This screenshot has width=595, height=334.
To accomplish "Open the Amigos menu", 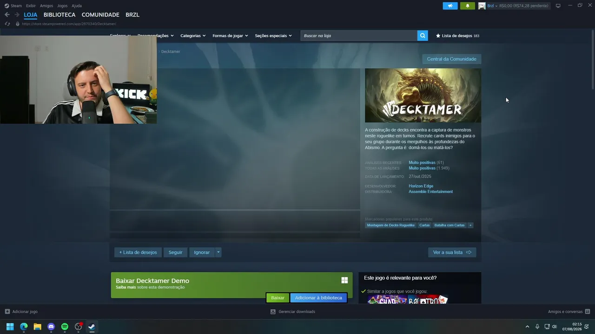I will click(x=46, y=6).
